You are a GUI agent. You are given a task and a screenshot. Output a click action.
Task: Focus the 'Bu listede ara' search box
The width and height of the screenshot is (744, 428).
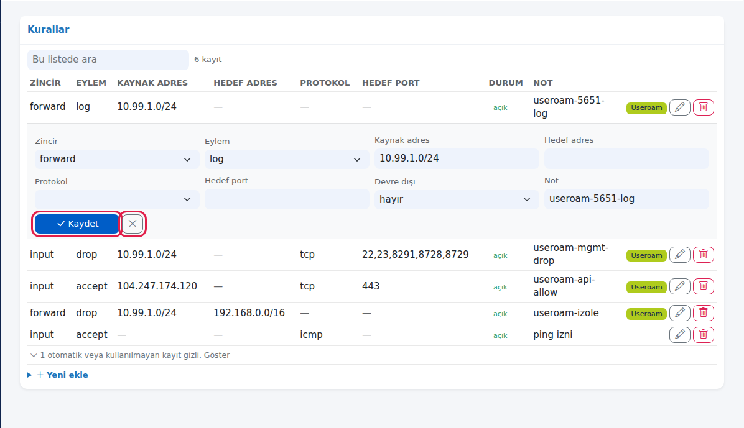coord(108,60)
